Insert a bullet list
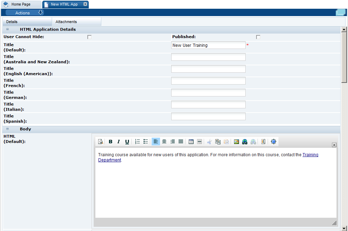 [146, 142]
